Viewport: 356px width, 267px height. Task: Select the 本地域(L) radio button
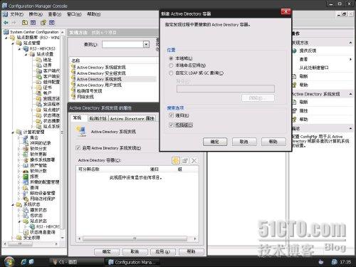(x=171, y=58)
